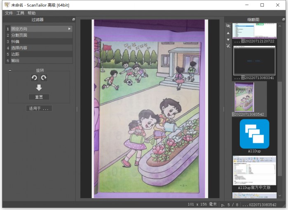
Task: Select the 分割页面 filter stage
Action: pos(19,35)
